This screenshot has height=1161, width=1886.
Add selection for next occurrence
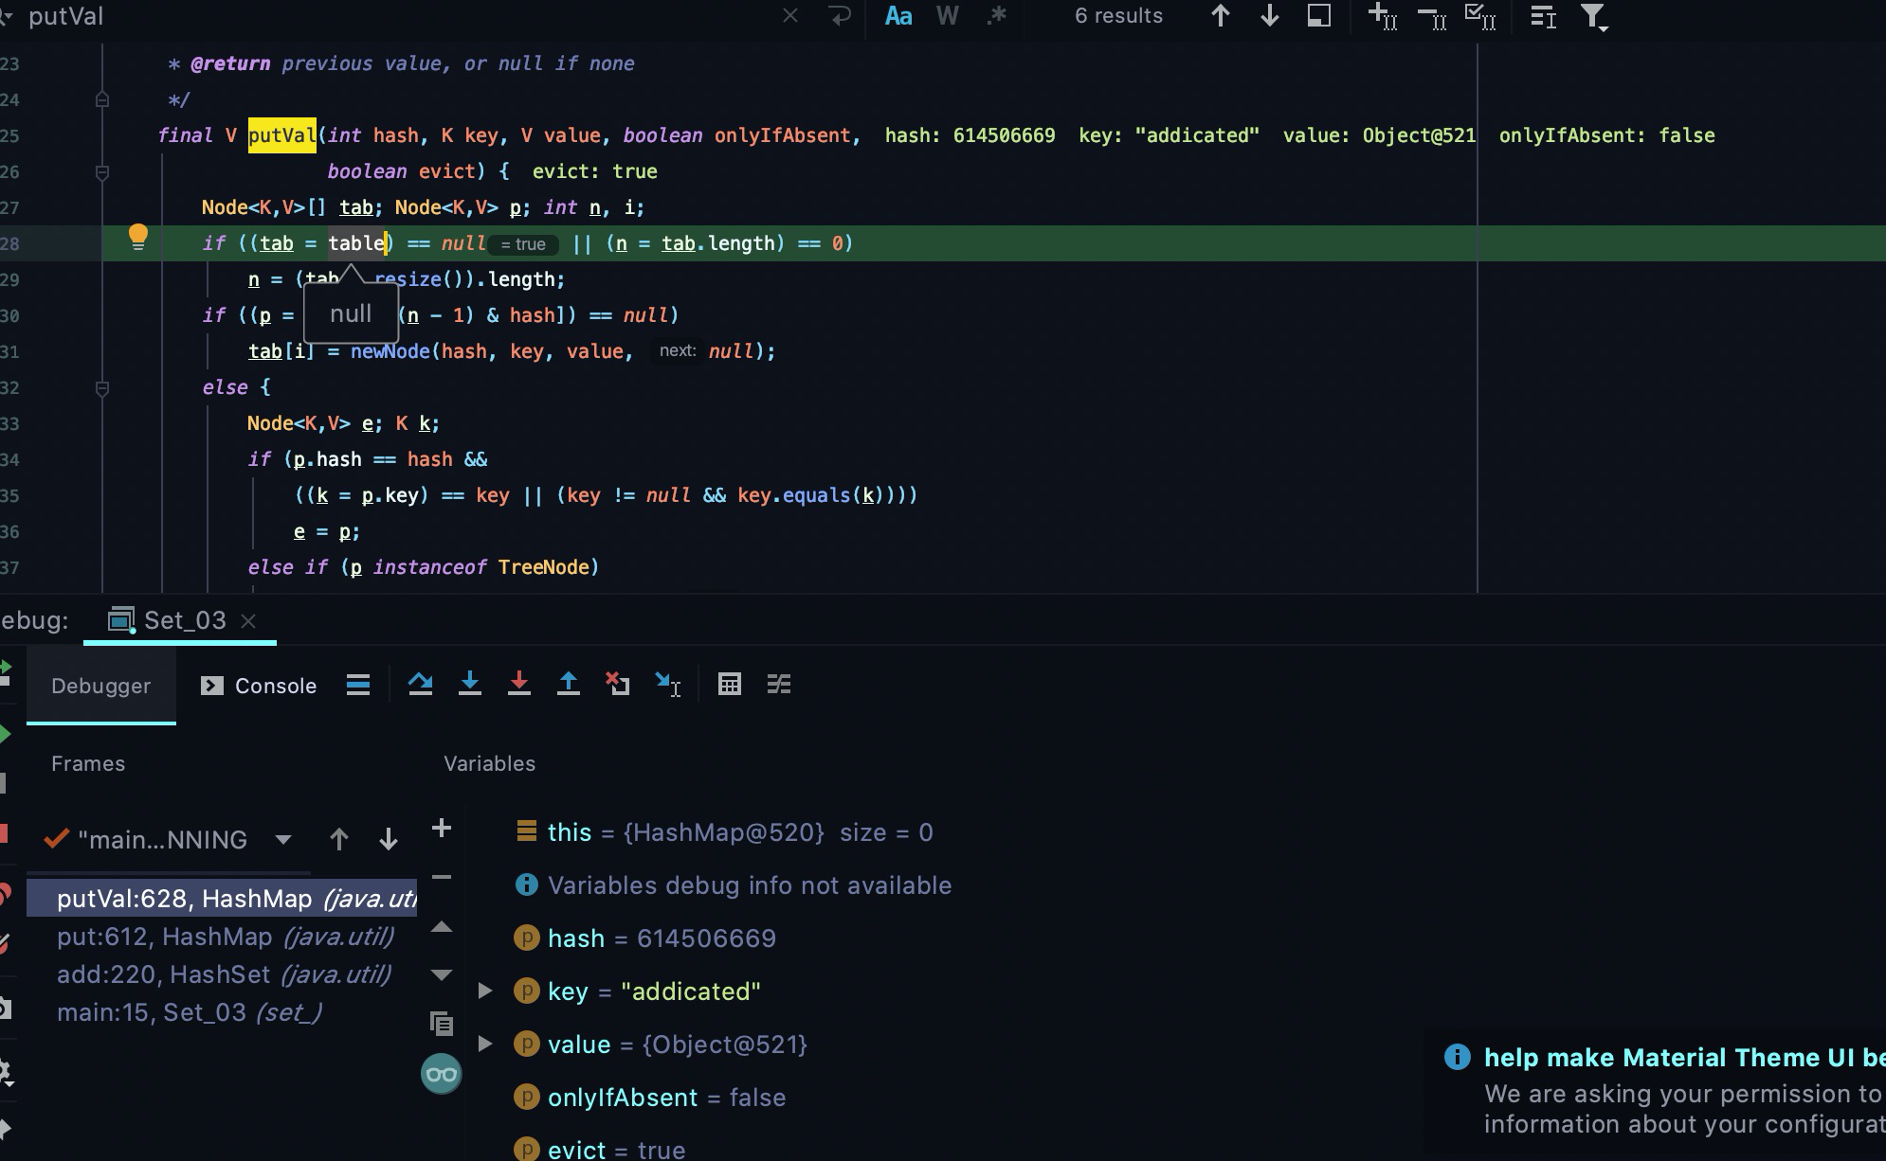pyautogui.click(x=1383, y=16)
